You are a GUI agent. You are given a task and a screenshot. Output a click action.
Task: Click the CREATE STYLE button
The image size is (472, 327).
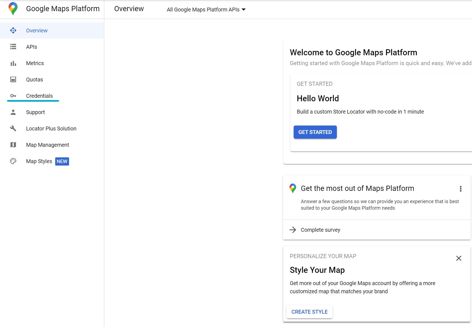tap(309, 312)
